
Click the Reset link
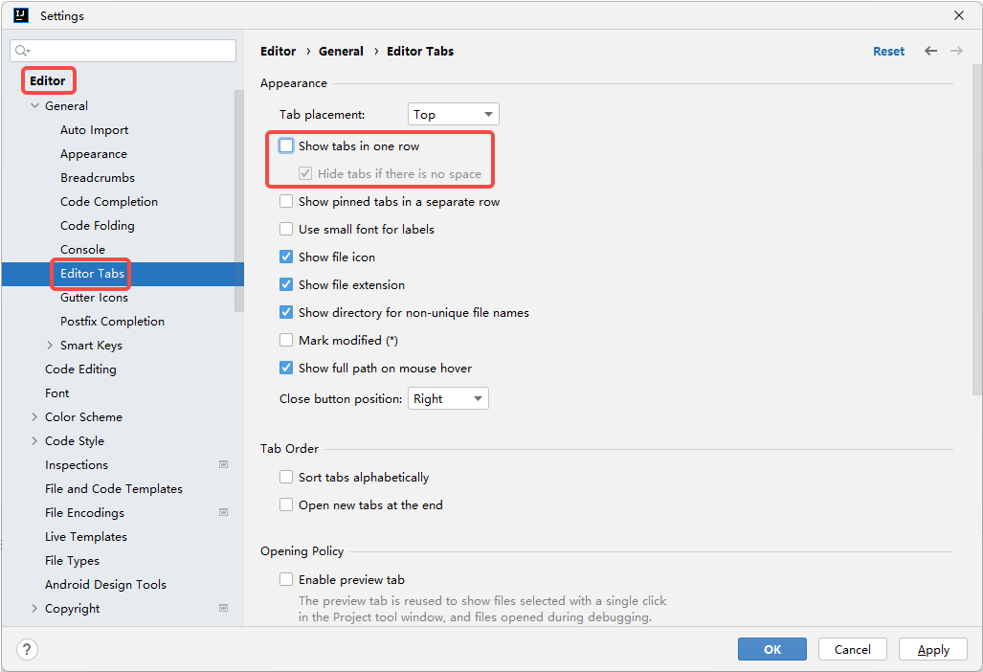pyautogui.click(x=888, y=52)
